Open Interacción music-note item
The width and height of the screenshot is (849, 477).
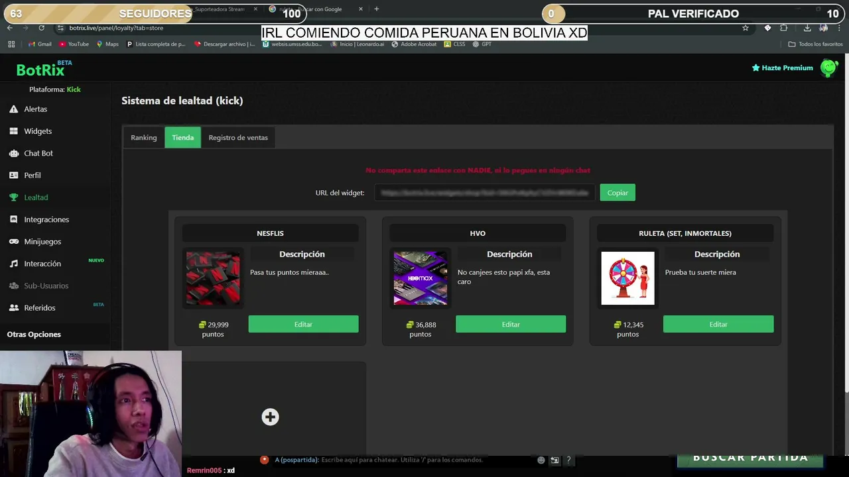[42, 264]
